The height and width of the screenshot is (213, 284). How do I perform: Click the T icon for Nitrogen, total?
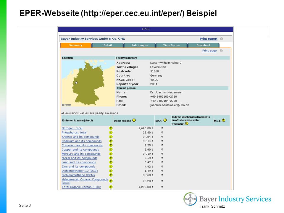(111, 128)
